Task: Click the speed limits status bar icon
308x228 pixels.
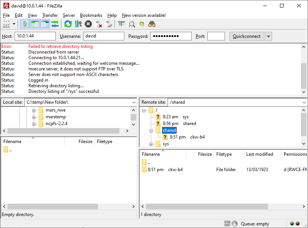Action: 235,224
